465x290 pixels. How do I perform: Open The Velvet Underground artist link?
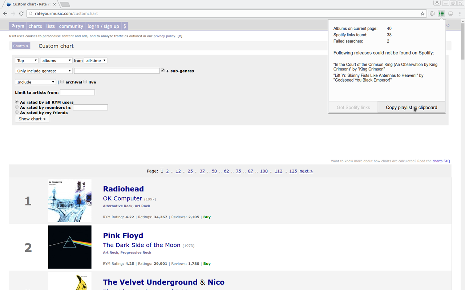coord(150,282)
